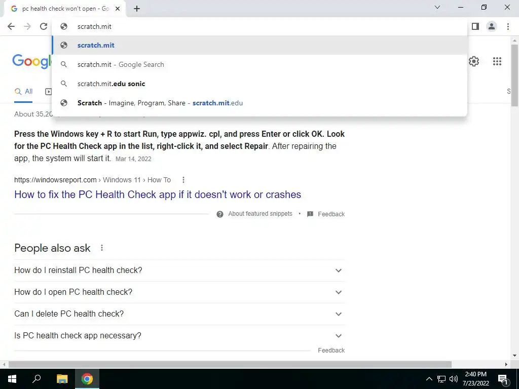Open the Chrome three-dot menu
This screenshot has height=389, width=519.
point(508,26)
